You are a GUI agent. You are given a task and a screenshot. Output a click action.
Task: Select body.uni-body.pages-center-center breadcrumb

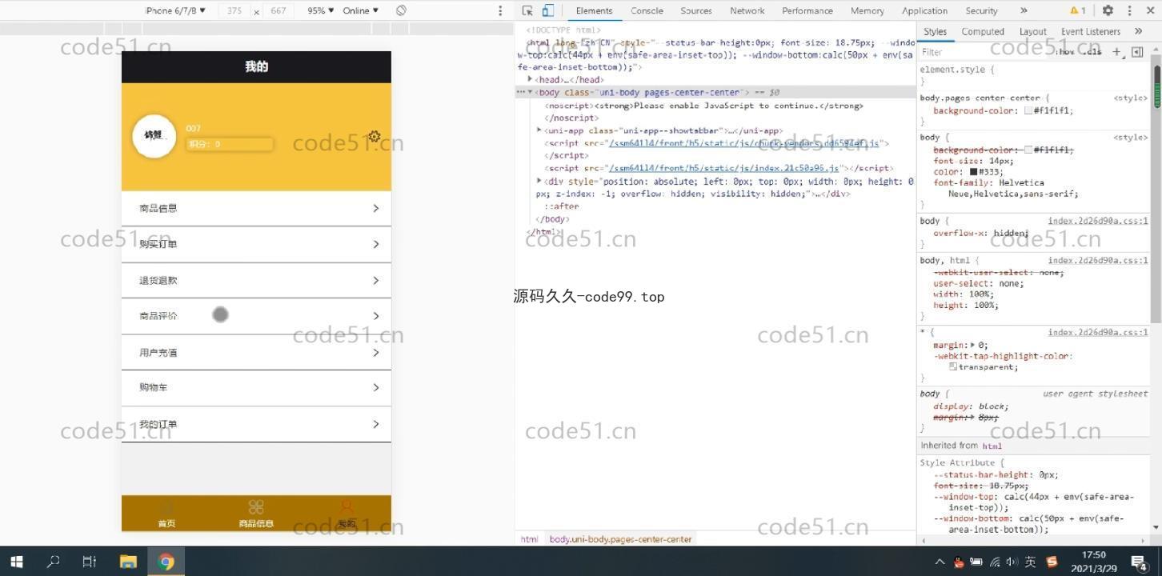[x=620, y=539]
